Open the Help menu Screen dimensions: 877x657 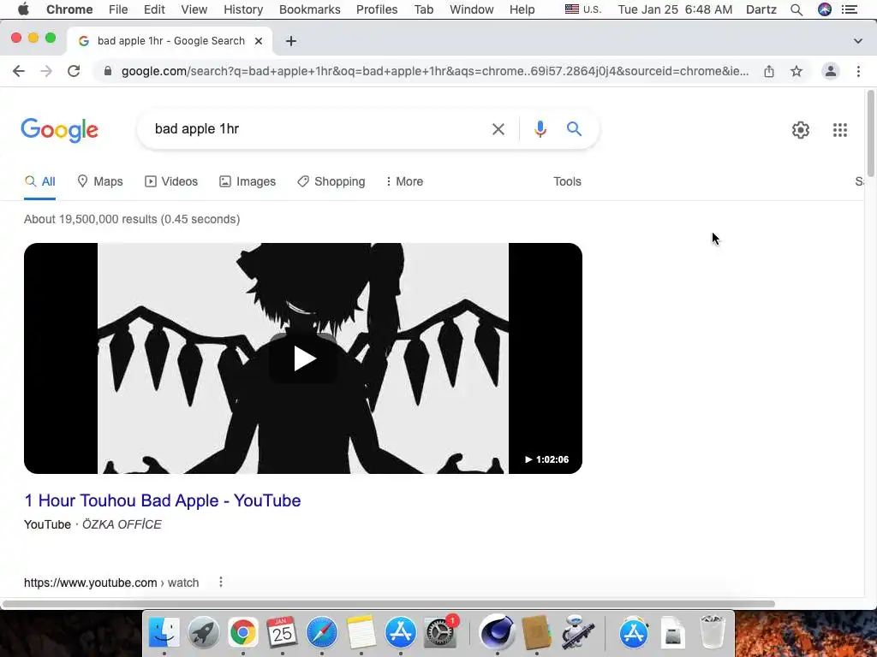point(522,9)
